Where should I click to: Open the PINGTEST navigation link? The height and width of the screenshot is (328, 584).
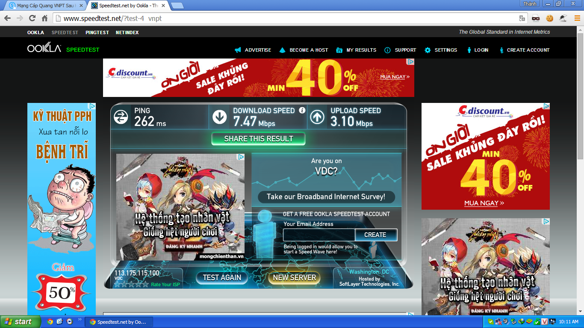97,32
